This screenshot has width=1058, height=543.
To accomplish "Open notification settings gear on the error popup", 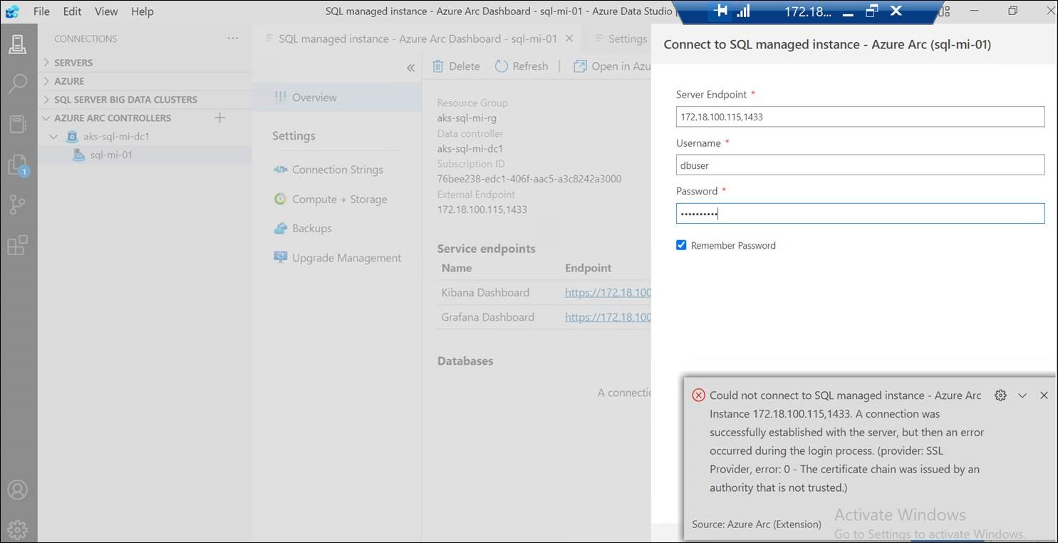I will (x=1000, y=395).
